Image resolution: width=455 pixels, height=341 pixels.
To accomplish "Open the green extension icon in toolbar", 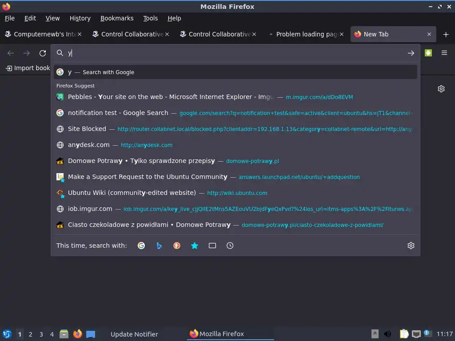I will click(428, 53).
